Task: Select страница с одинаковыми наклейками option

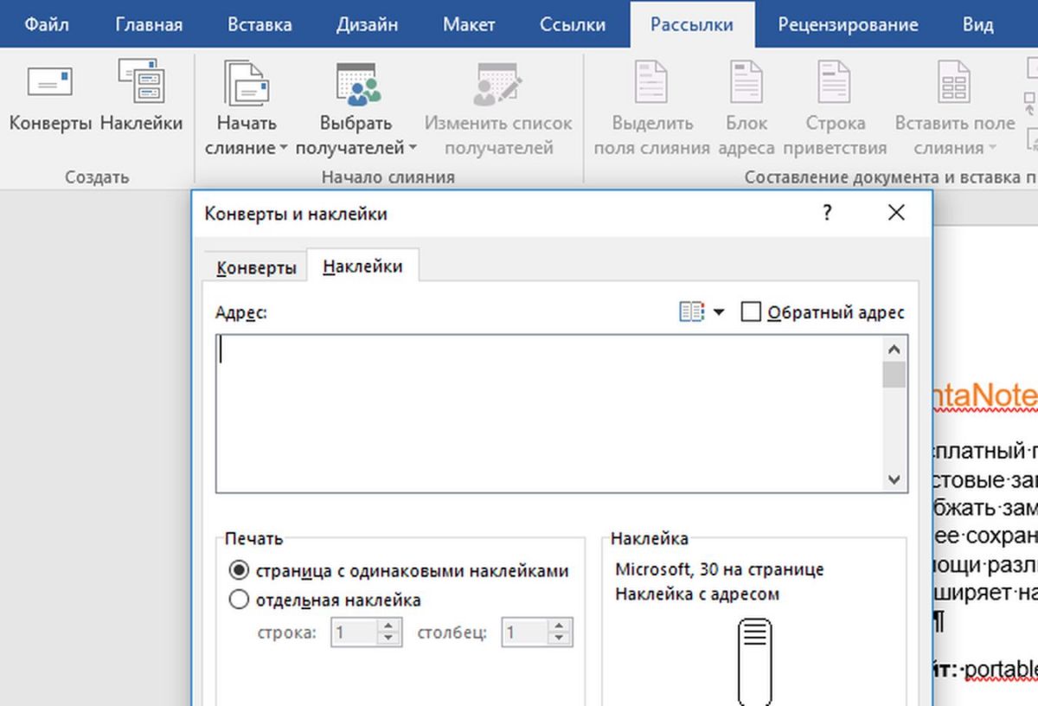Action: [x=238, y=571]
